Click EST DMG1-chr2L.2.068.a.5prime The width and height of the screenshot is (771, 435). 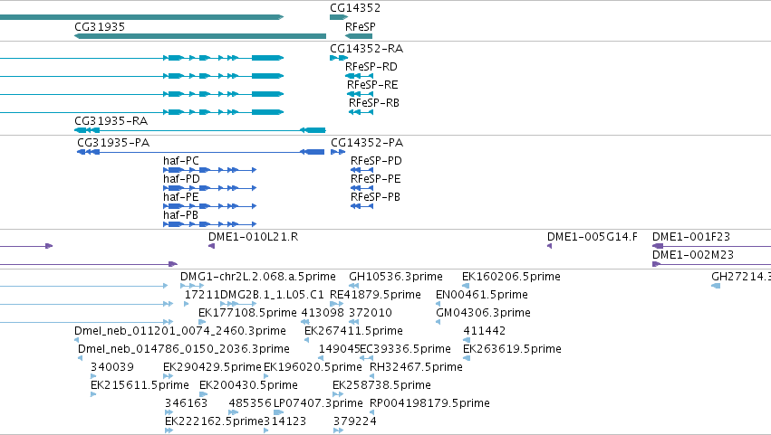(x=192, y=286)
